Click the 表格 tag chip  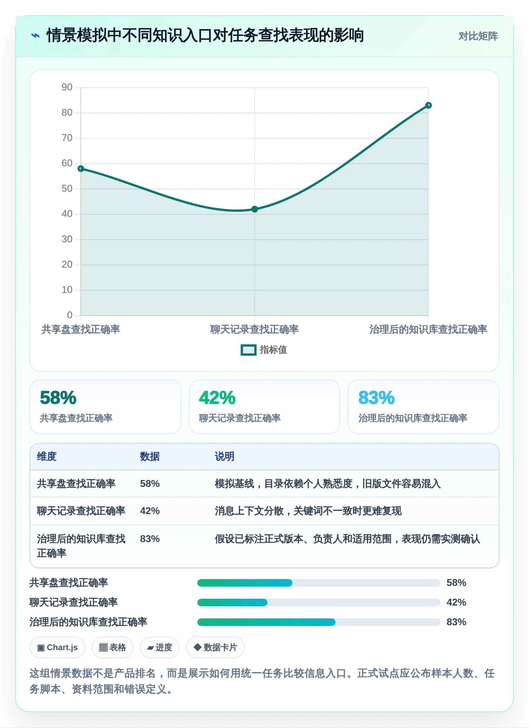(x=113, y=647)
